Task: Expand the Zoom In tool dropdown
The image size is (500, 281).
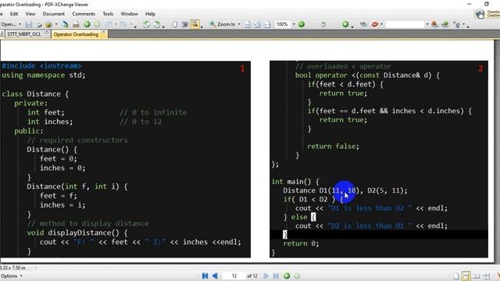Action: (x=239, y=24)
